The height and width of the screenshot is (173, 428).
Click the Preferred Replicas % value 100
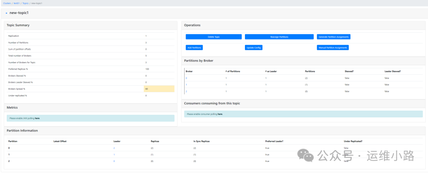coord(147,69)
